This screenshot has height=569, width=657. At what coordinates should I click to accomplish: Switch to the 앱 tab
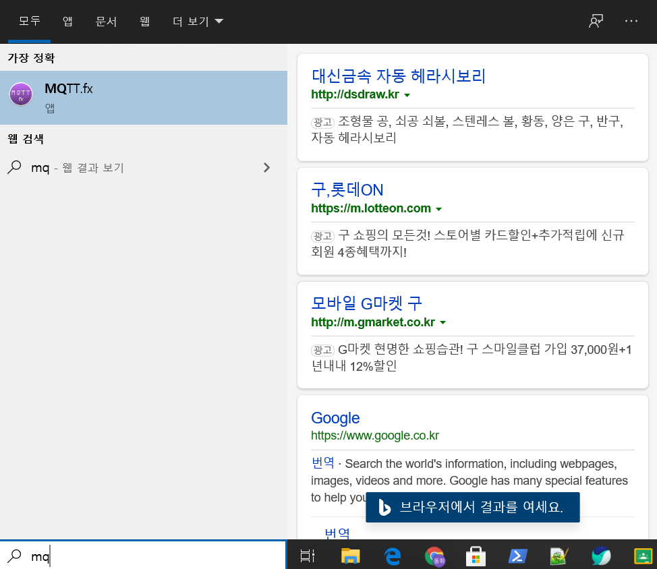pyautogui.click(x=67, y=21)
